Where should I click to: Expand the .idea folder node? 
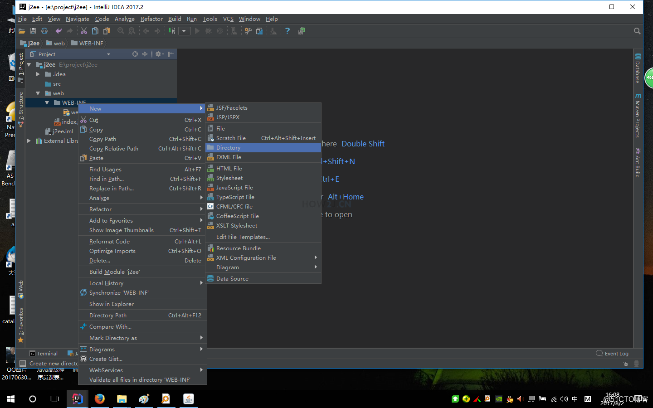[x=38, y=74]
